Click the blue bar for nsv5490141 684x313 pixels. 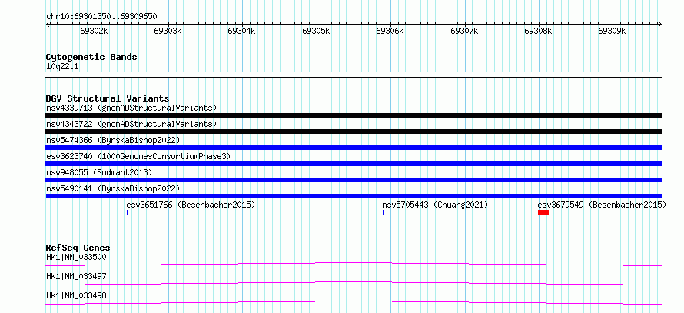[354, 196]
